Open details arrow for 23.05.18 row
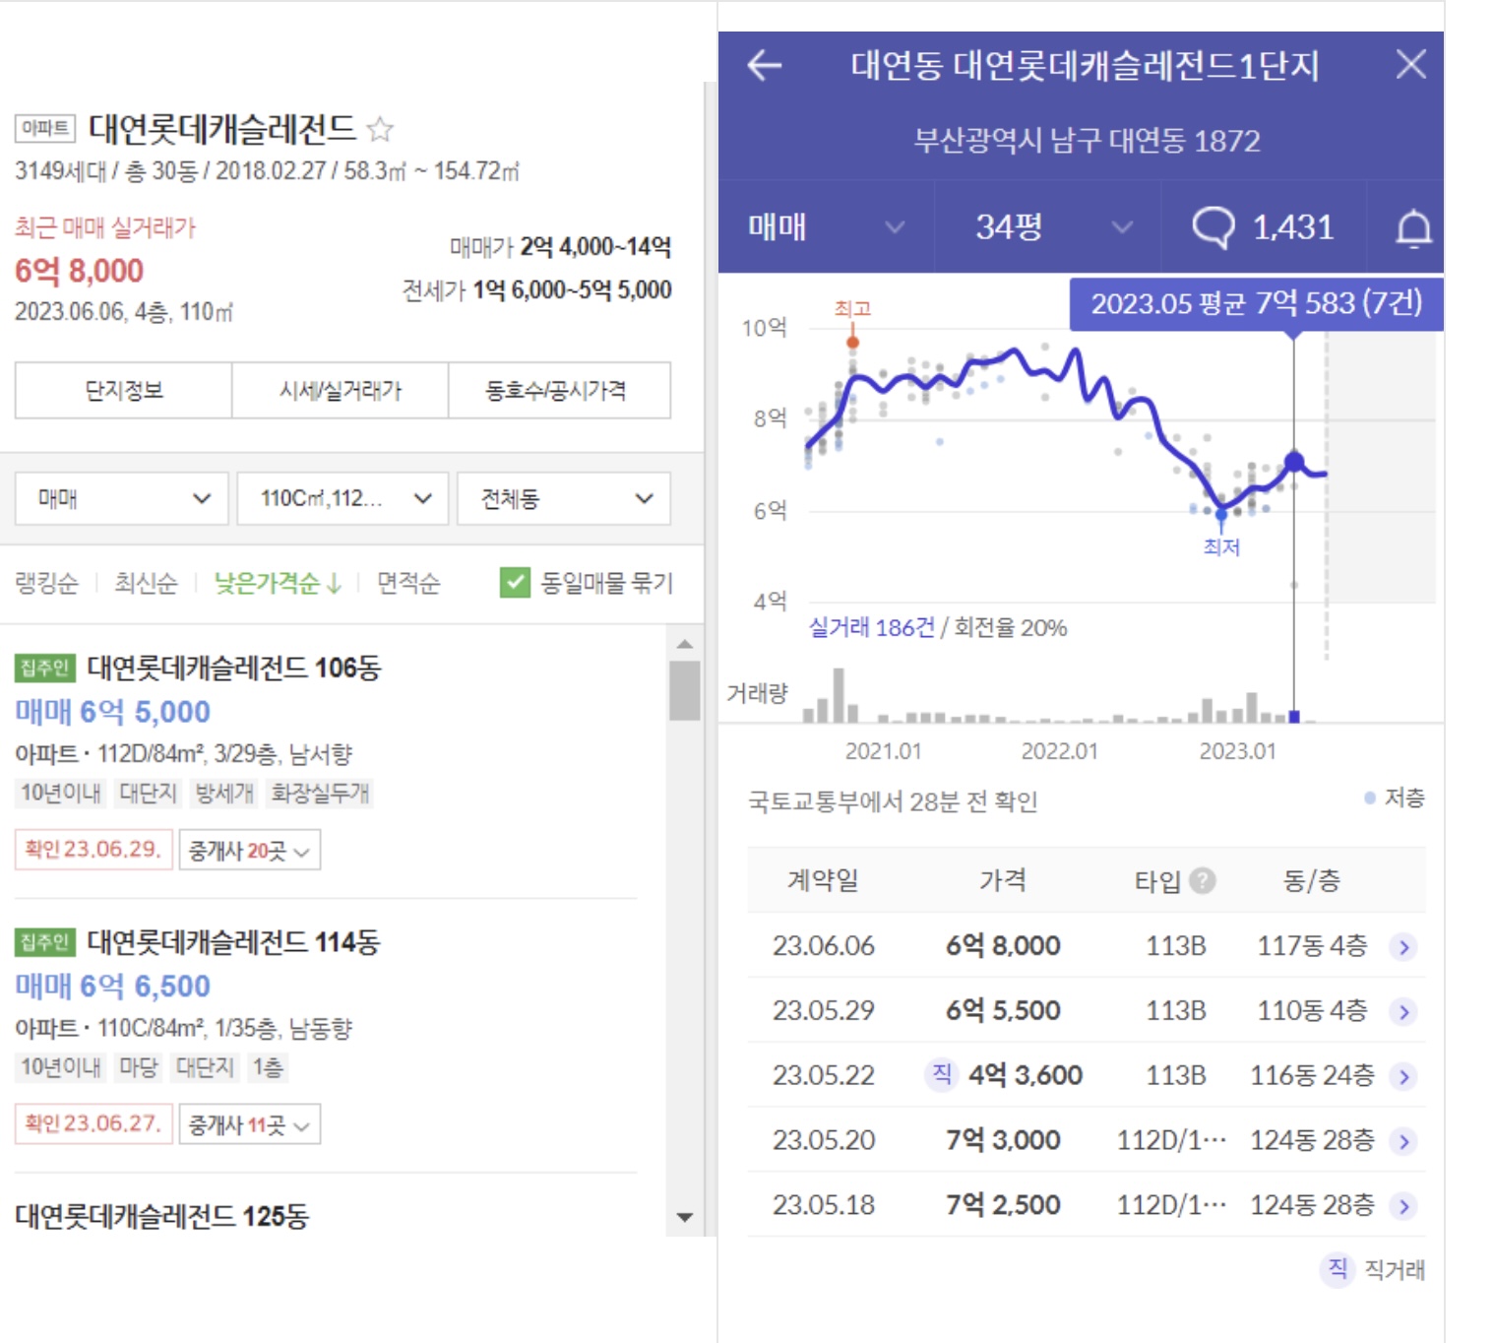Viewport: 1494px width, 1343px height. click(1404, 1206)
